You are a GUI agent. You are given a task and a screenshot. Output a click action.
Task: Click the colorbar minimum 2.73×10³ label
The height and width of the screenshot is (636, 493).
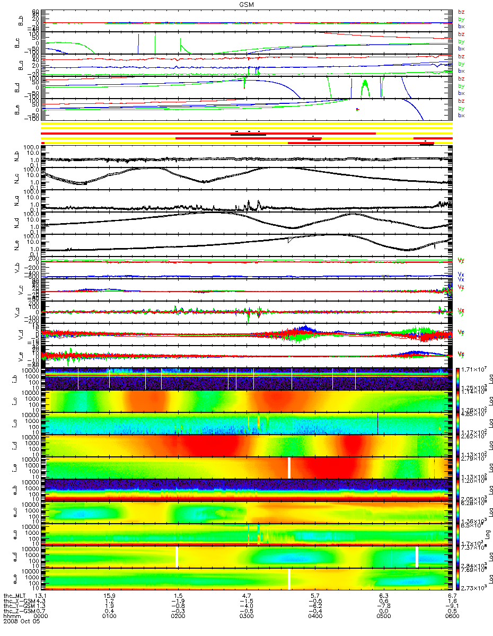(474, 589)
